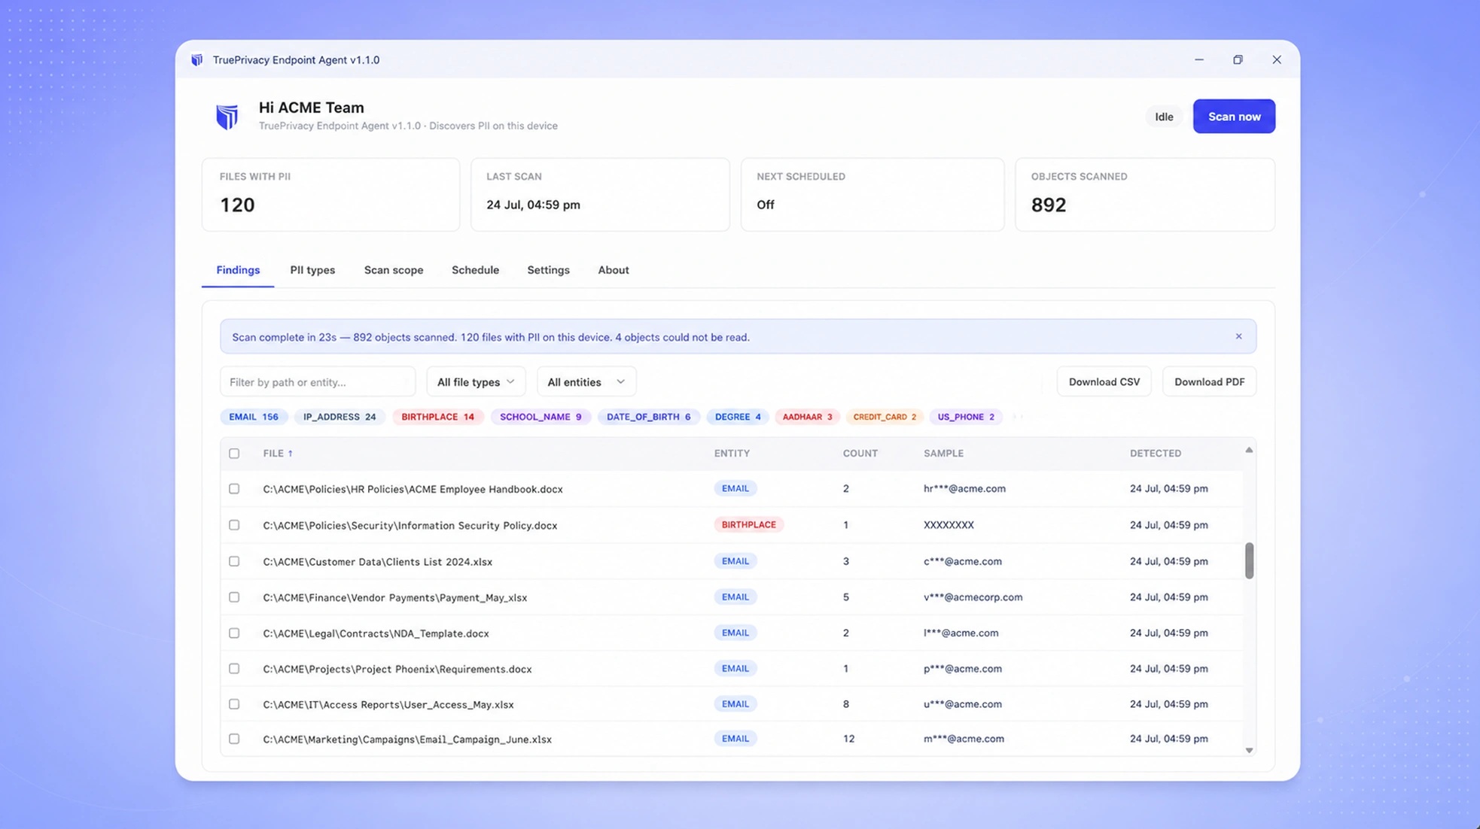Filter by IP_ADDRESS 24 chip

(340, 417)
